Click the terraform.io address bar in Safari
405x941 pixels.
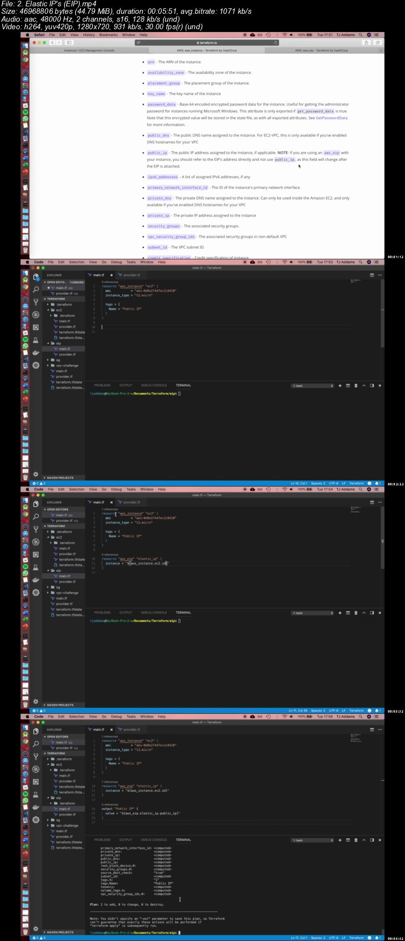point(206,43)
